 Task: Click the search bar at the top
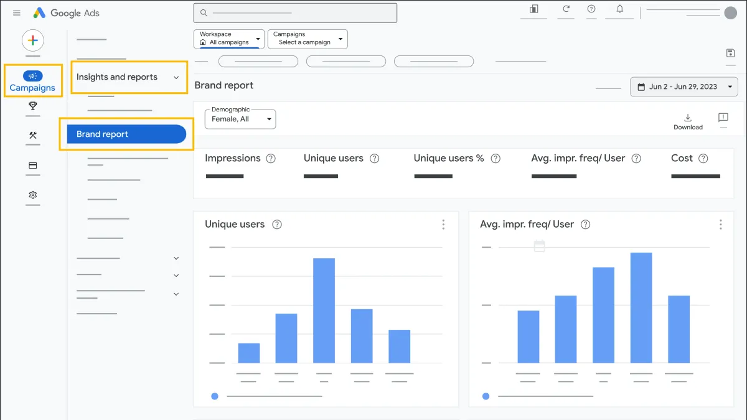click(x=294, y=12)
